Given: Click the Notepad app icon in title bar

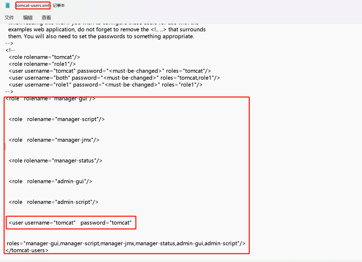Looking at the screenshot, I should point(8,5).
